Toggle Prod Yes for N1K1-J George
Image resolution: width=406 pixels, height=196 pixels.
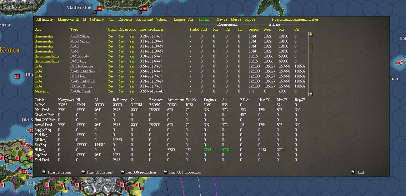(132, 66)
